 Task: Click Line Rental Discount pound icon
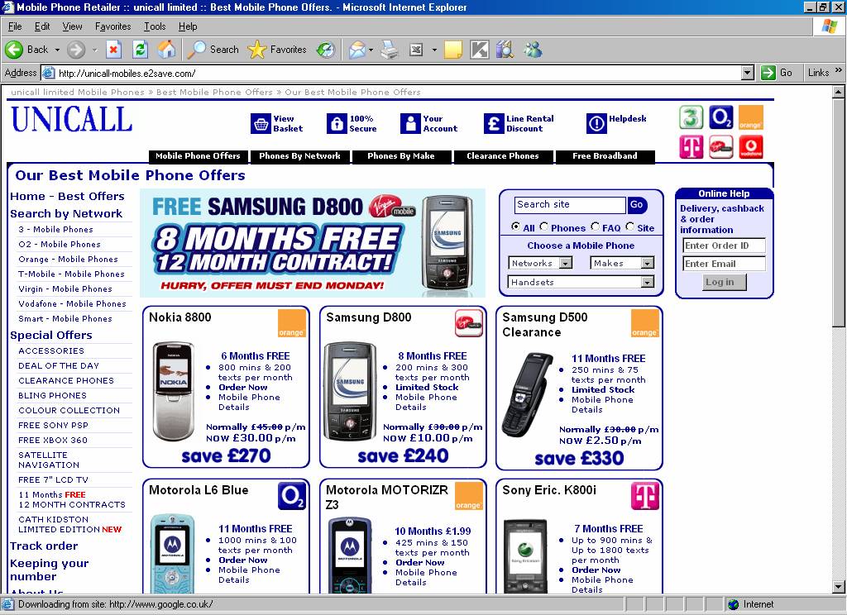coord(494,124)
